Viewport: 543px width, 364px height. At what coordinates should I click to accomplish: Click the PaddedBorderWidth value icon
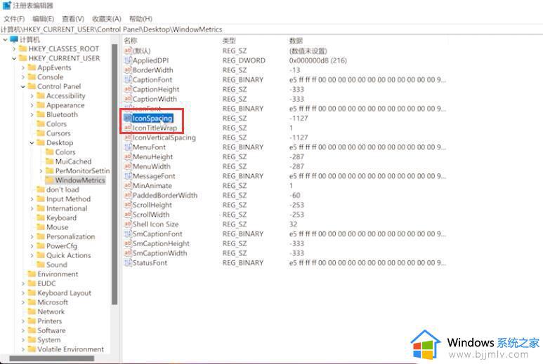[x=128, y=195]
